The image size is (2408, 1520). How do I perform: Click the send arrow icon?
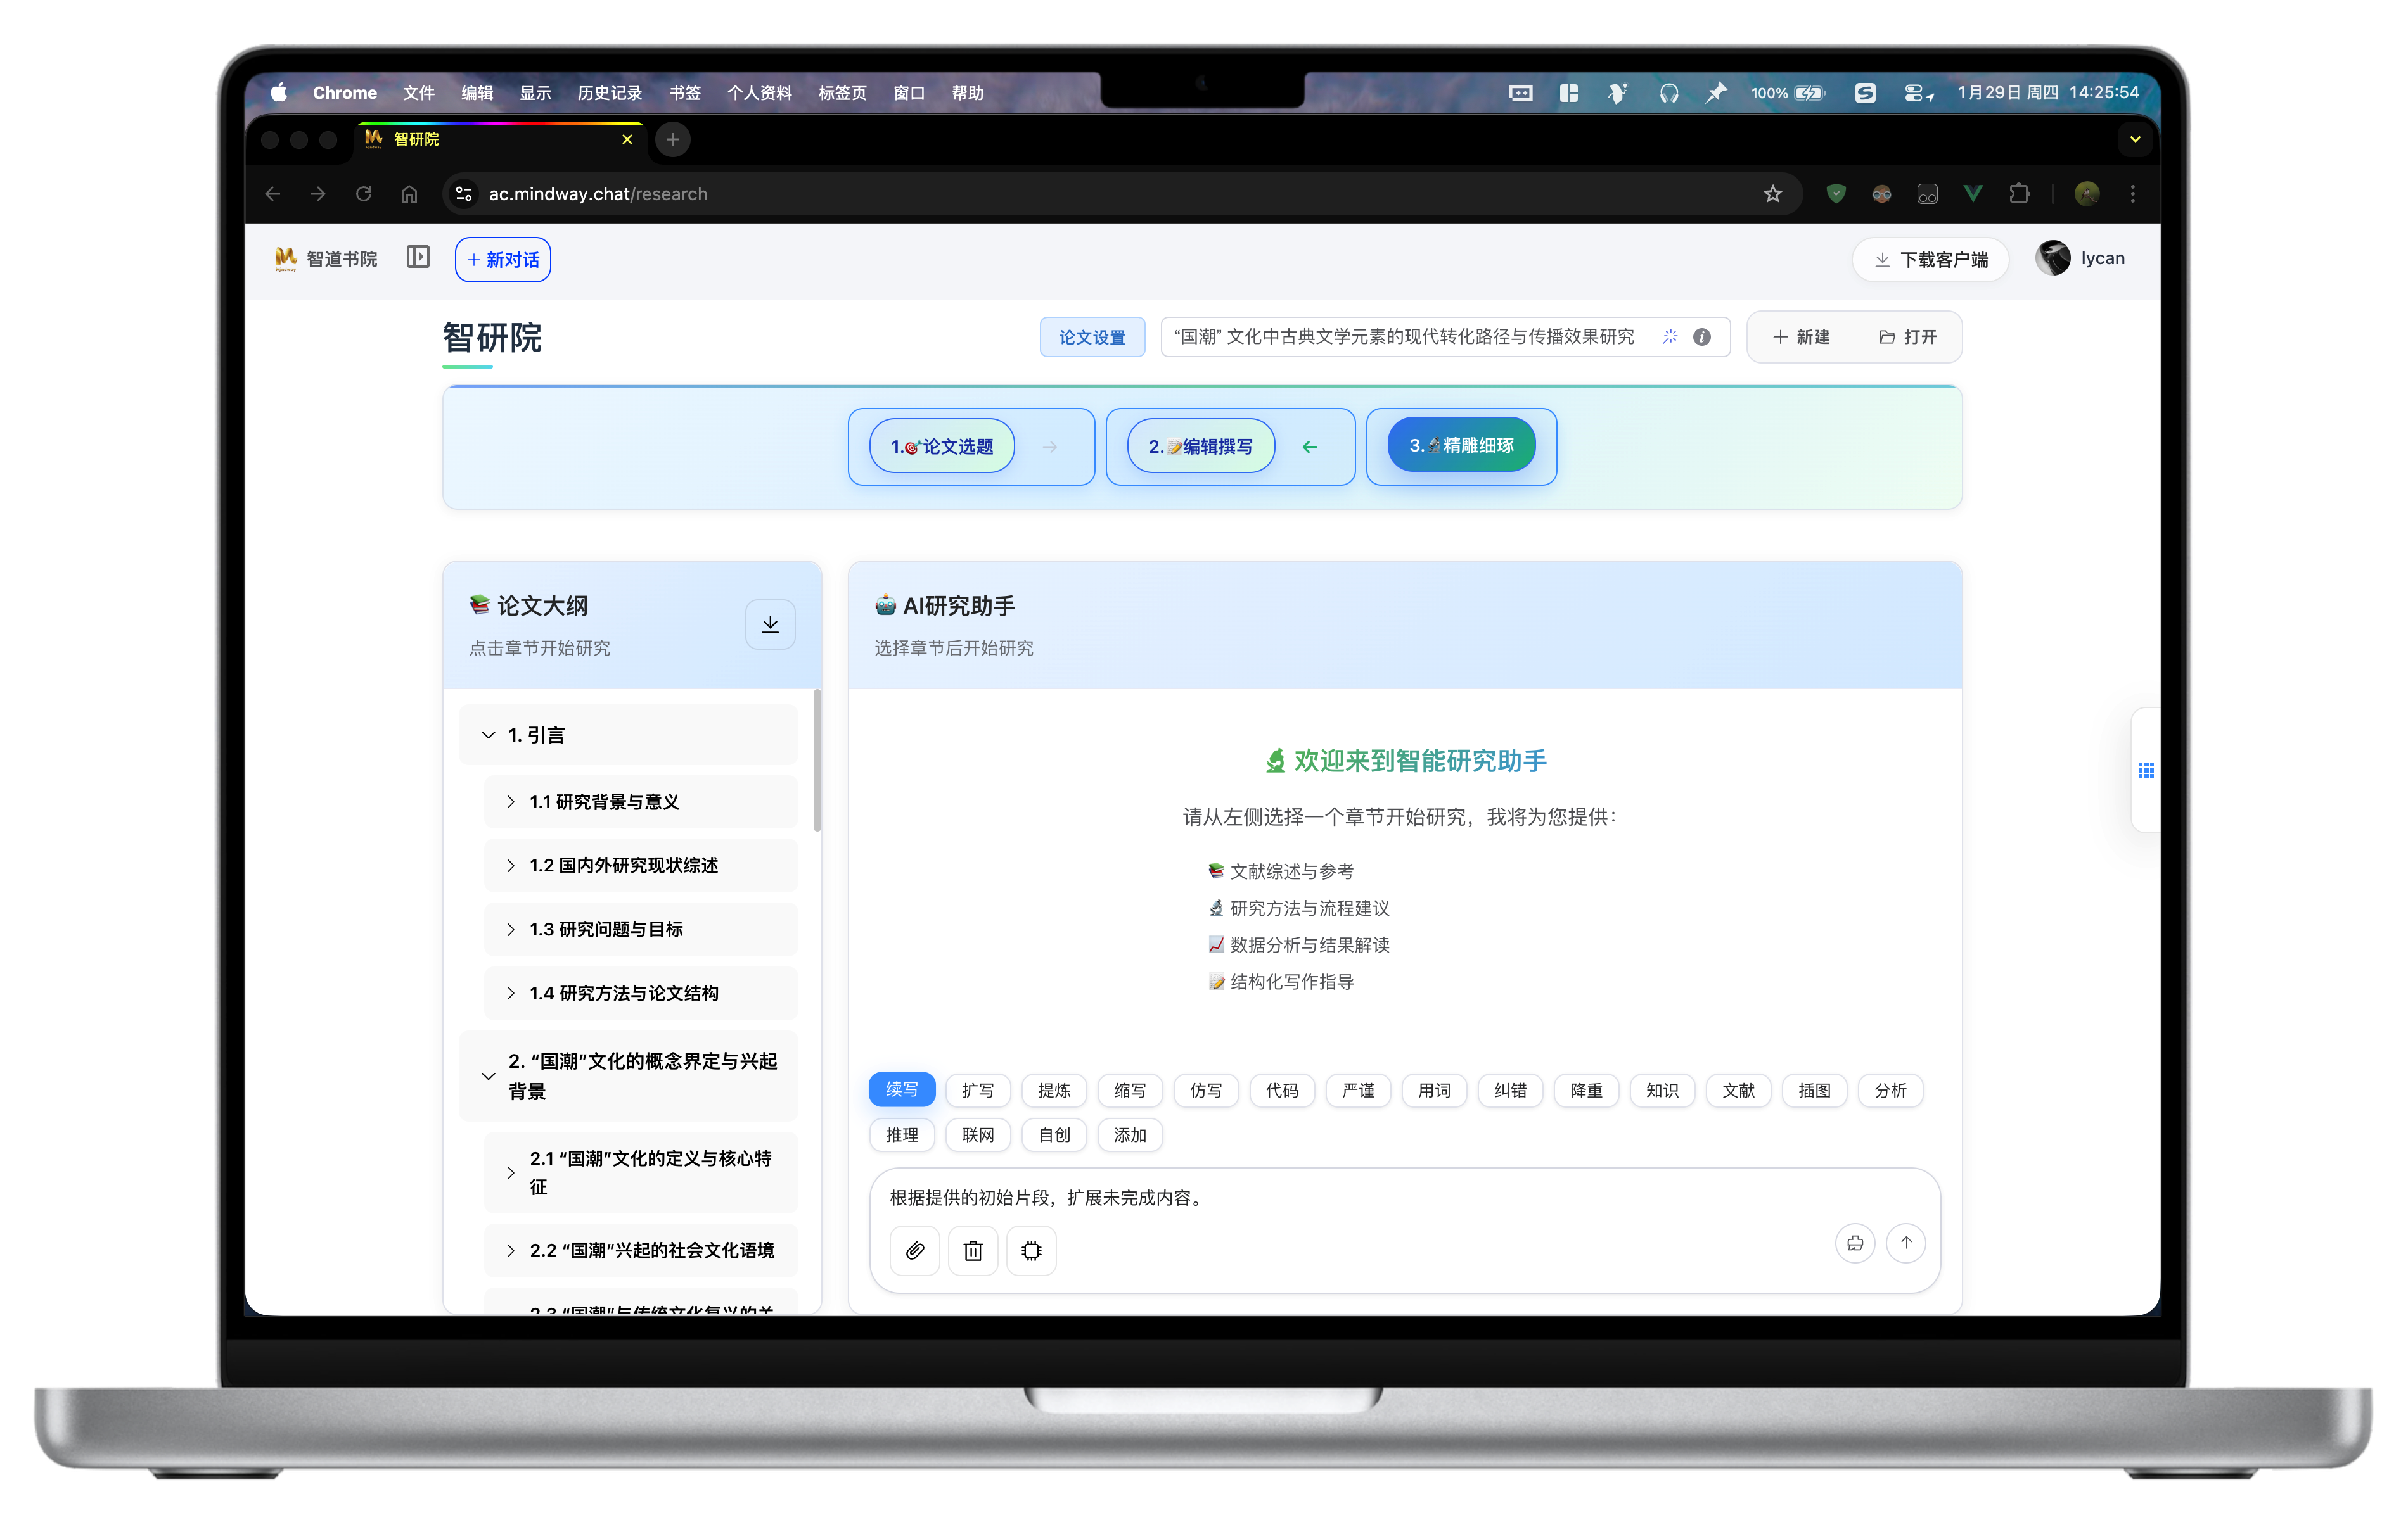(x=1906, y=1242)
